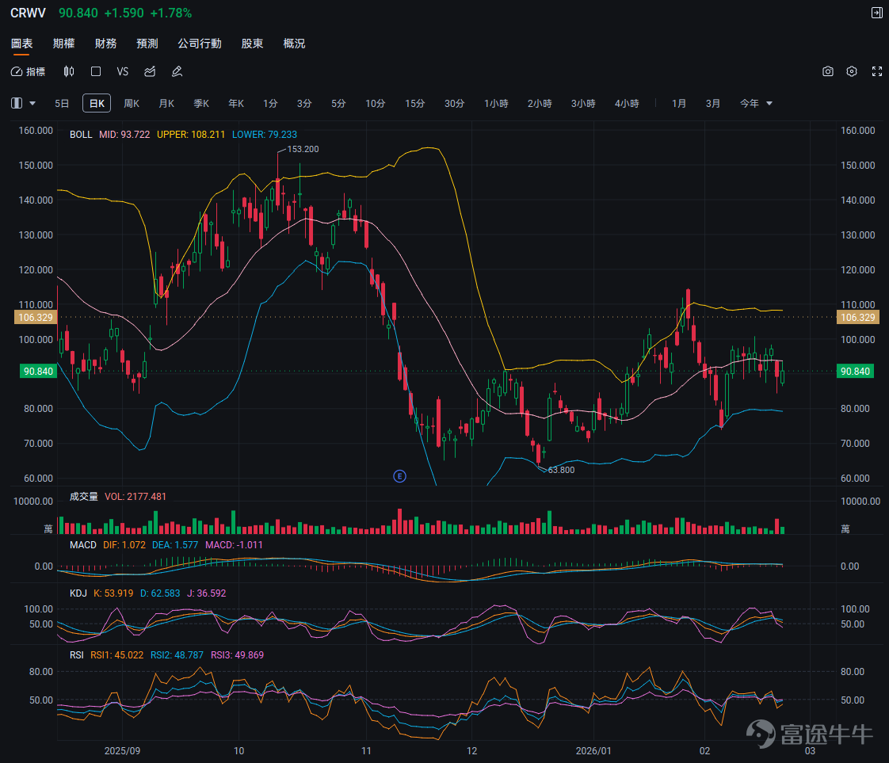This screenshot has height=763, width=889.
Task: Click the J: 36.592 value
Action: (x=206, y=593)
